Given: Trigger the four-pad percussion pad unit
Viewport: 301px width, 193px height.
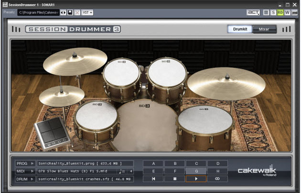Looking at the screenshot, I should tap(52, 133).
